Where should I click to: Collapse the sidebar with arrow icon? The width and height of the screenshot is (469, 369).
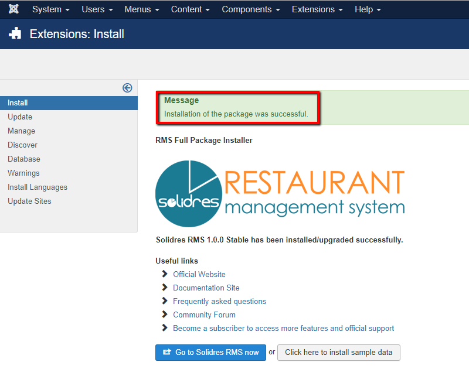click(x=127, y=88)
